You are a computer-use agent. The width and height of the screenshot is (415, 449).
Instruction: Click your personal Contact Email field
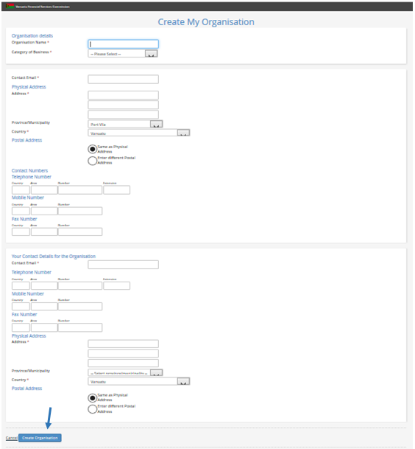pos(123,265)
